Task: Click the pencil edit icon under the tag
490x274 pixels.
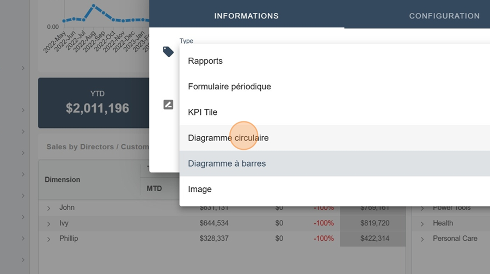Action: point(168,105)
